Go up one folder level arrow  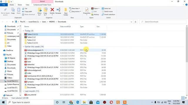13,22
